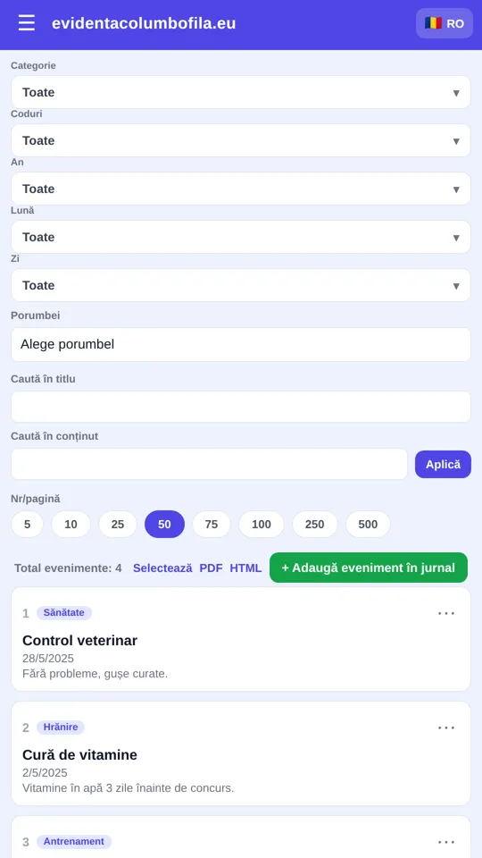Viewport: 482px width, 858px height.
Task: Export events via HTML link
Action: pos(245,568)
